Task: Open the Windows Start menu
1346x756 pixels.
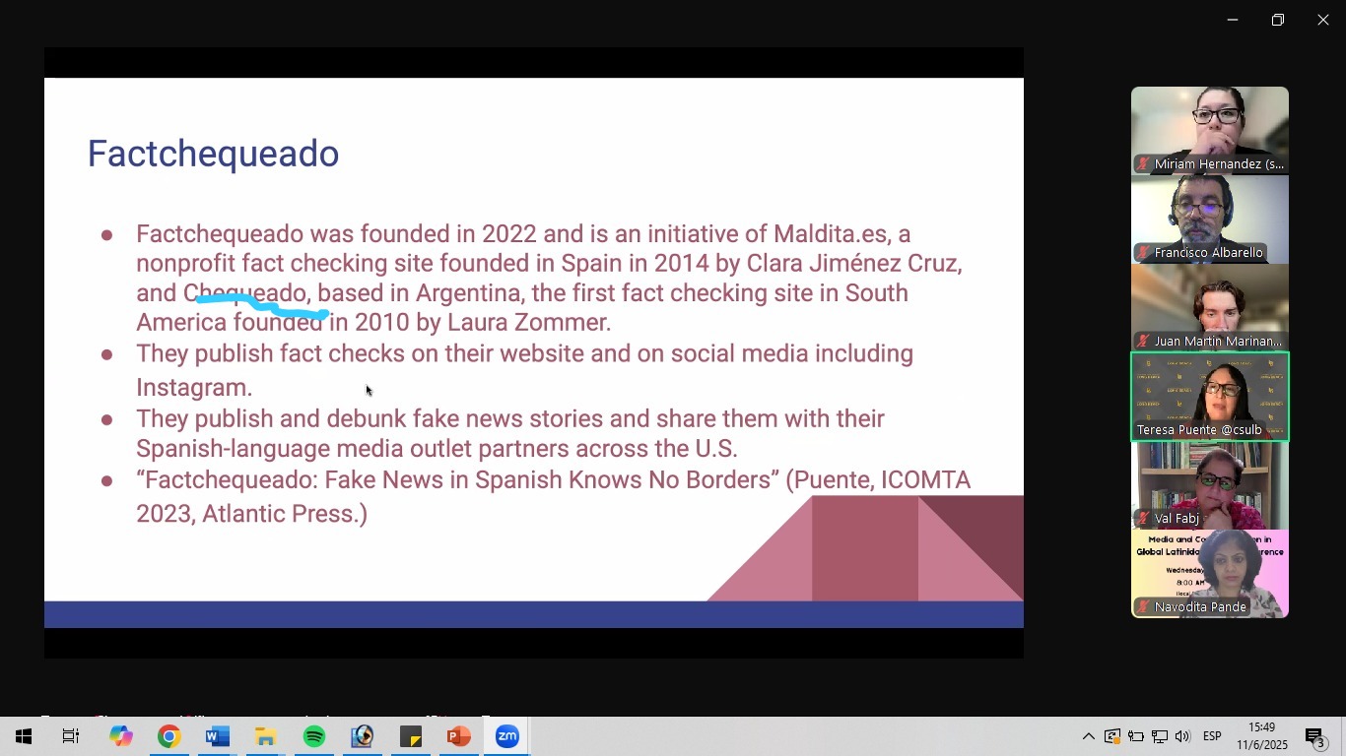Action: click(x=24, y=736)
